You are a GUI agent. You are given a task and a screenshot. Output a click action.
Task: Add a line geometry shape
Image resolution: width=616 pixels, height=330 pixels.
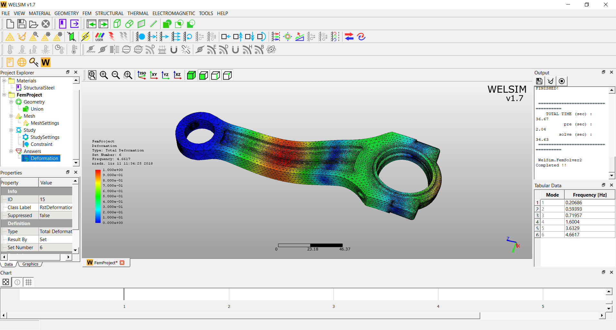pyautogui.click(x=153, y=24)
